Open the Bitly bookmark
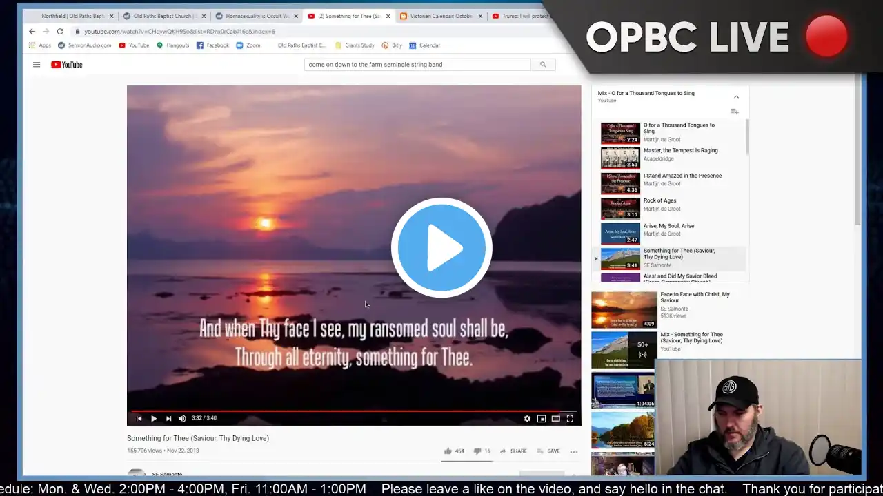Screen dimensions: 883x496 392,45
